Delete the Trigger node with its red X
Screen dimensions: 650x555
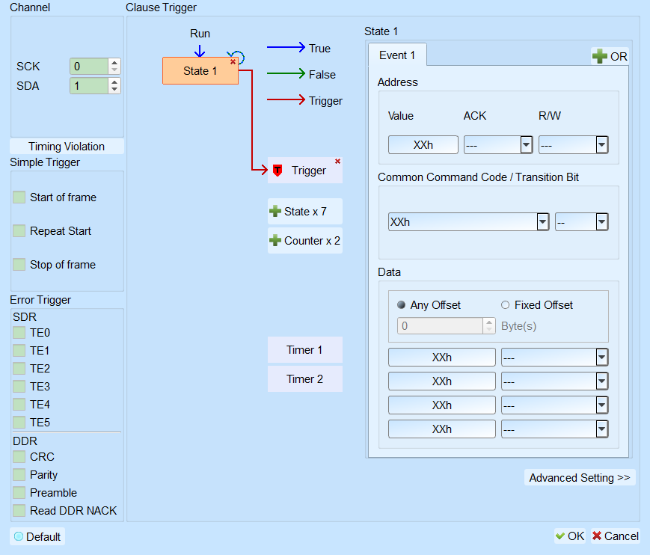click(x=338, y=162)
